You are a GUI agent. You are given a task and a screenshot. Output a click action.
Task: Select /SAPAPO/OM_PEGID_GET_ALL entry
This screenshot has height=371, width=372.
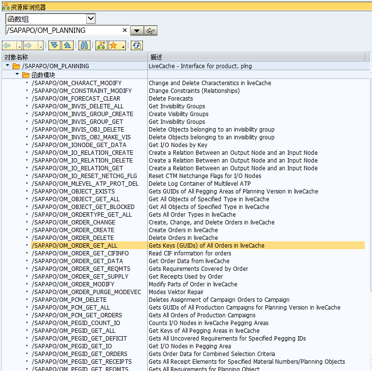point(74,331)
